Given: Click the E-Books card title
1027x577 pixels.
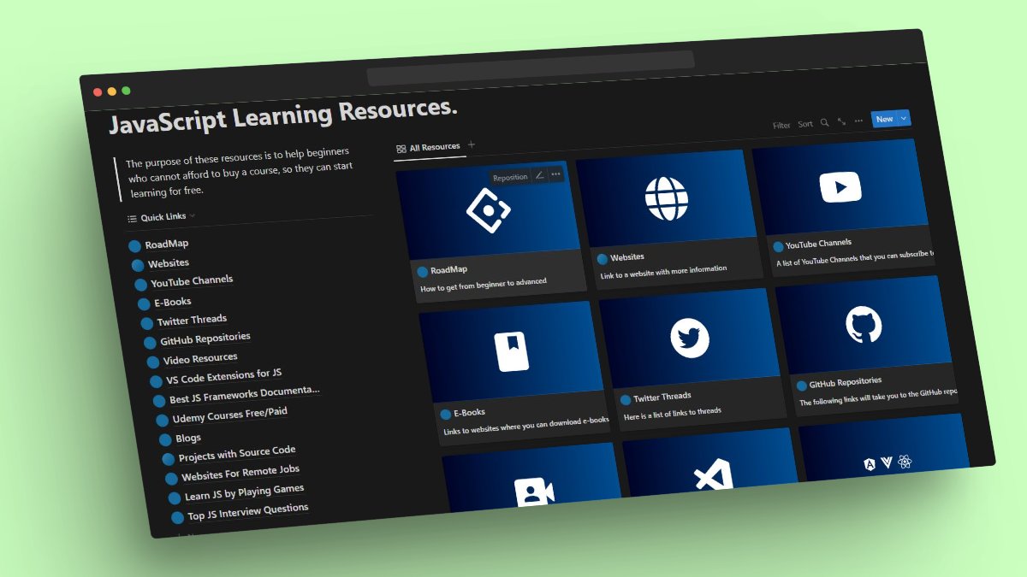Looking at the screenshot, I should point(469,413).
